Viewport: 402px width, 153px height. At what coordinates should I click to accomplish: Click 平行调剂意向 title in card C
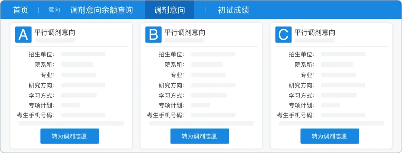click(315, 32)
